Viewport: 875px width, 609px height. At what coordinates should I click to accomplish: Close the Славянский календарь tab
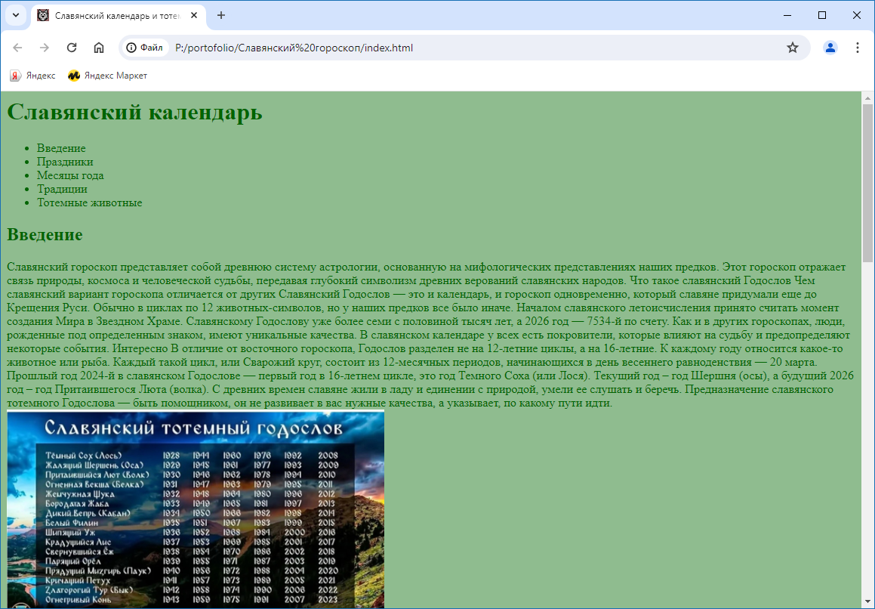(194, 15)
